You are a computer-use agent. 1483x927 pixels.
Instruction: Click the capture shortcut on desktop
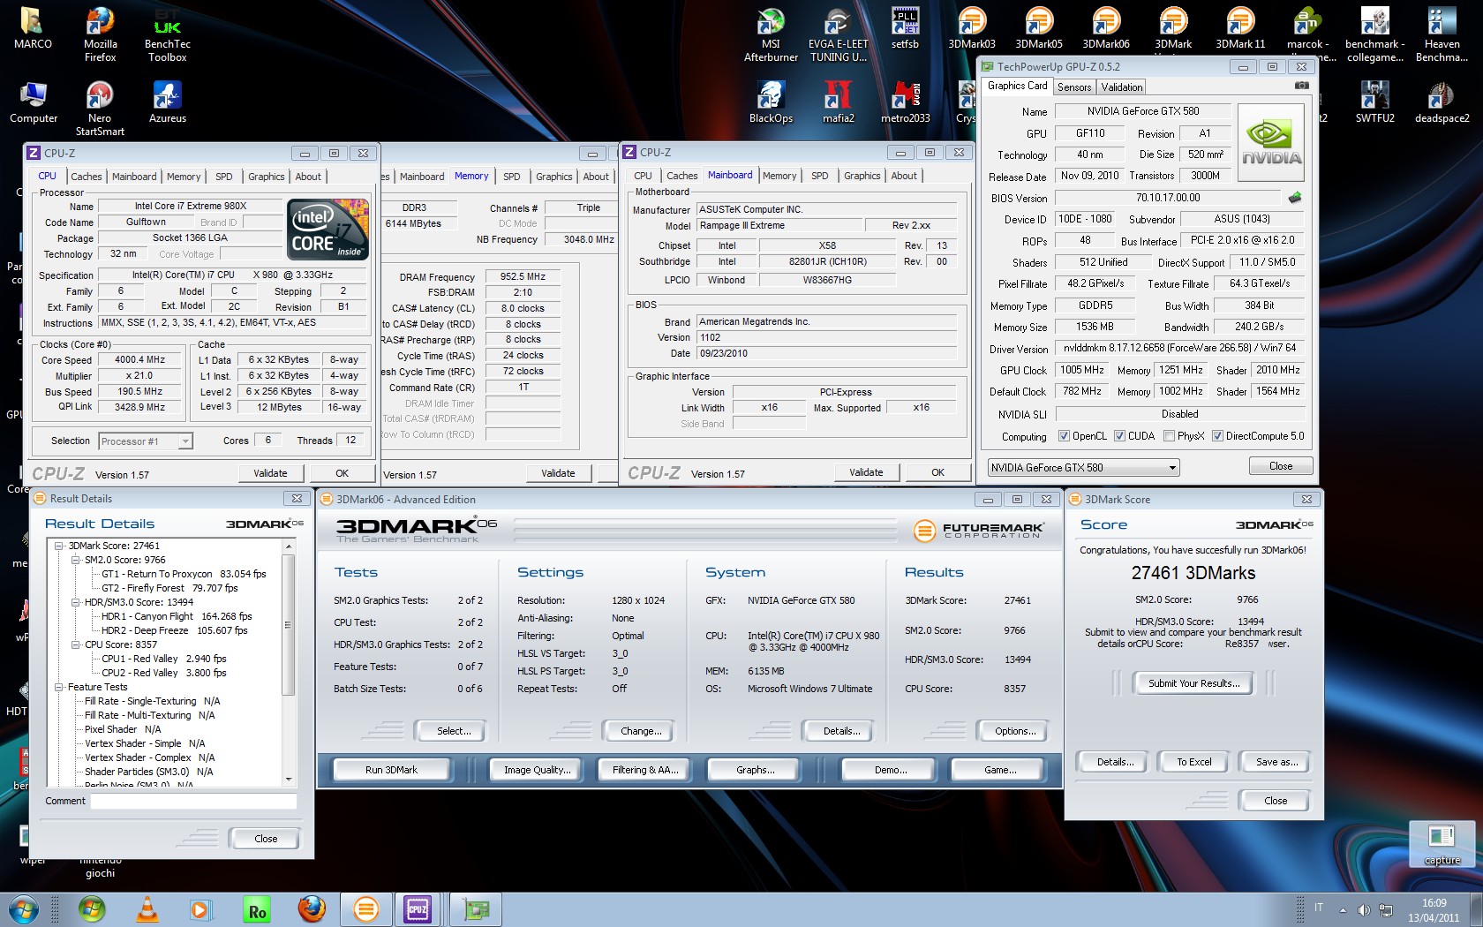tap(1442, 843)
